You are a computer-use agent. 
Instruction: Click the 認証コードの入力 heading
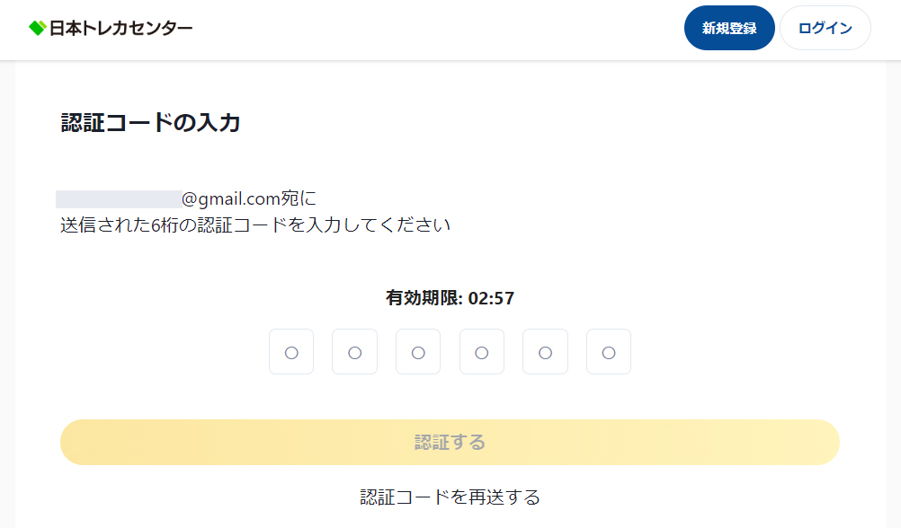click(150, 123)
